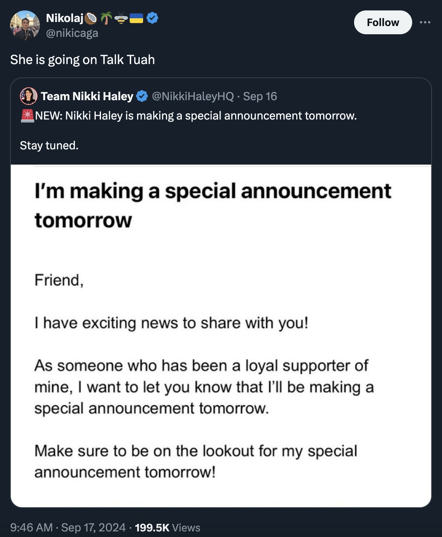The width and height of the screenshot is (442, 537).
Task: Click the quoted text 'Stay tuned.'
Action: (x=49, y=145)
